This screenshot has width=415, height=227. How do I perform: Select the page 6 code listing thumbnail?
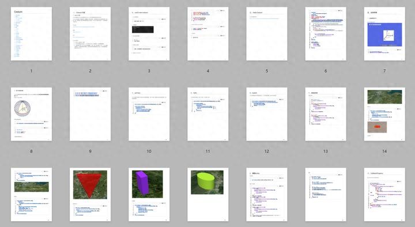coord(326,34)
